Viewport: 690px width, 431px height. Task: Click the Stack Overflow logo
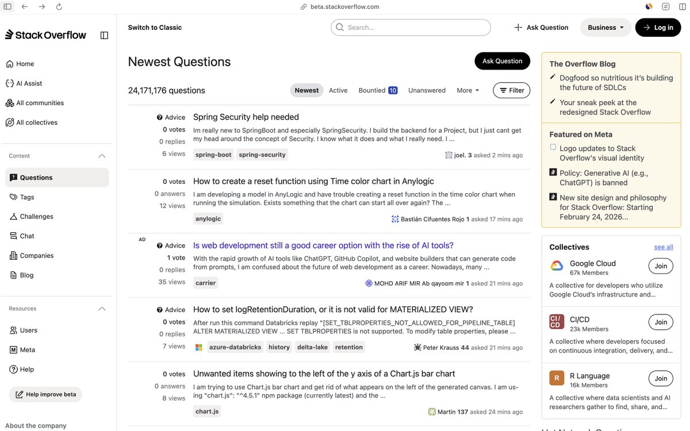pyautogui.click(x=45, y=35)
